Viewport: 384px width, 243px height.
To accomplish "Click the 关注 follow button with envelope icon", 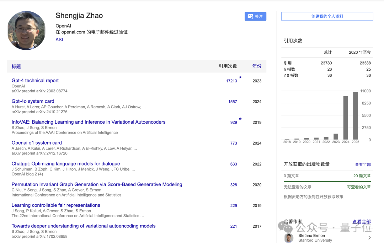I will click(x=255, y=16).
